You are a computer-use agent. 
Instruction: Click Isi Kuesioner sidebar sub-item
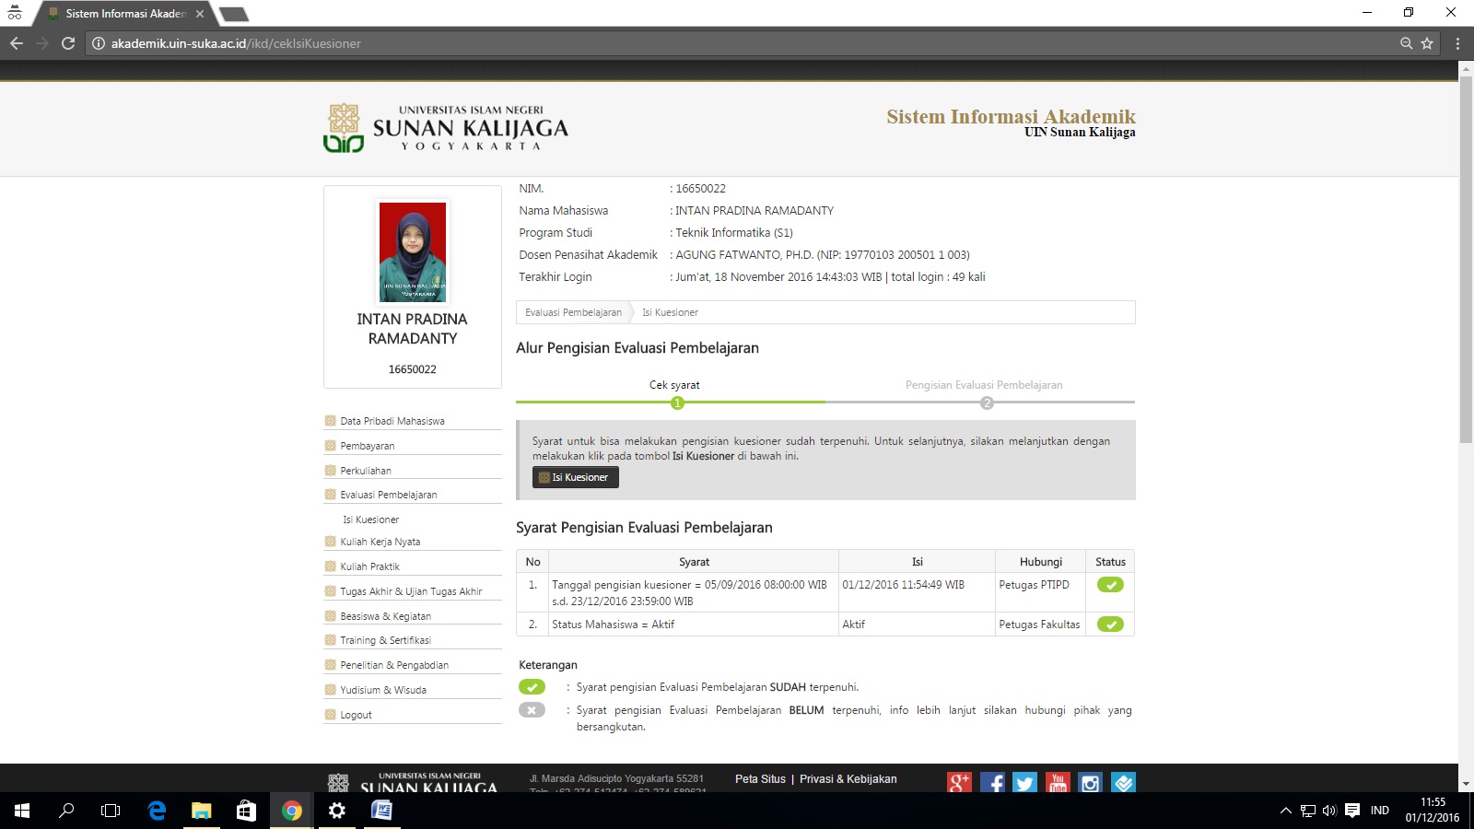(x=371, y=520)
